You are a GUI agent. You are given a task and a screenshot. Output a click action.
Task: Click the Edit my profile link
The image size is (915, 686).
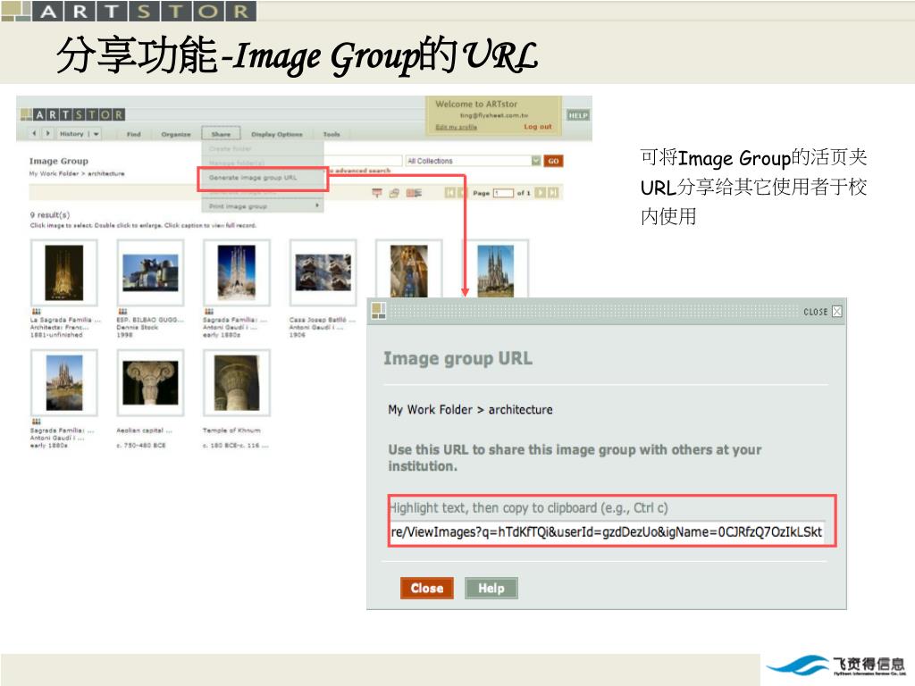pos(456,127)
